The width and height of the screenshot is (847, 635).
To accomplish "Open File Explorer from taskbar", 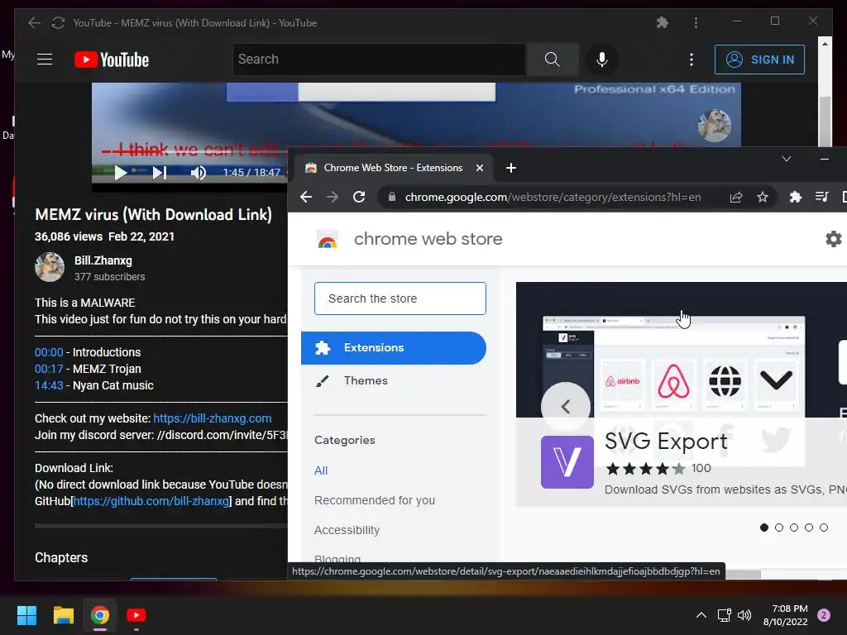I will [63, 615].
